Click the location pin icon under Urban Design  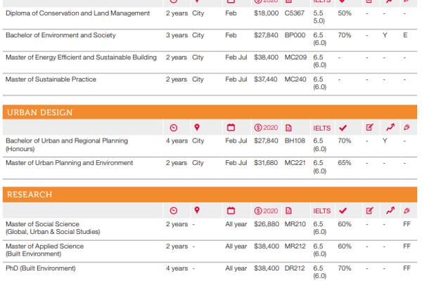tap(198, 127)
